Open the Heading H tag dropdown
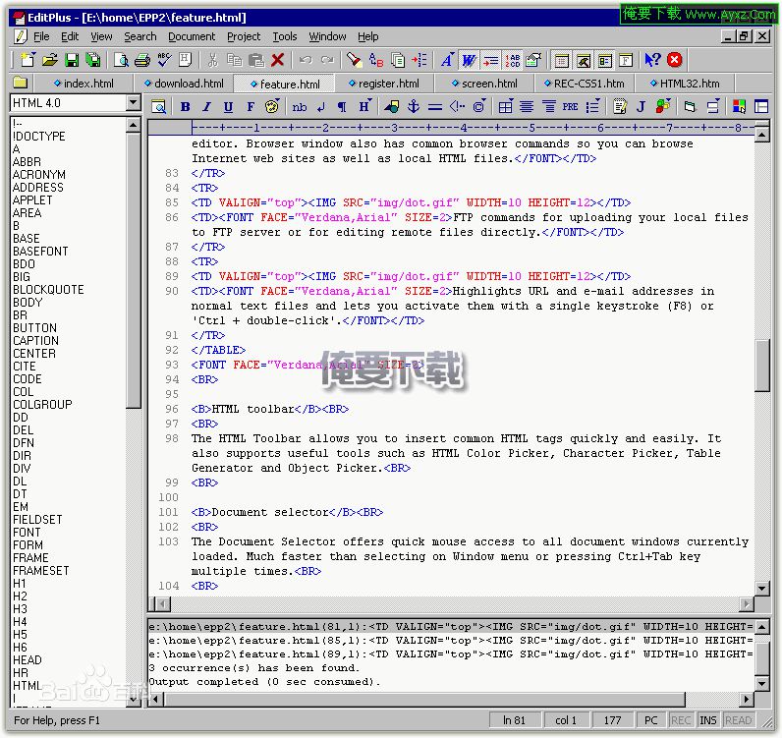The image size is (782, 738). pyautogui.click(x=364, y=107)
